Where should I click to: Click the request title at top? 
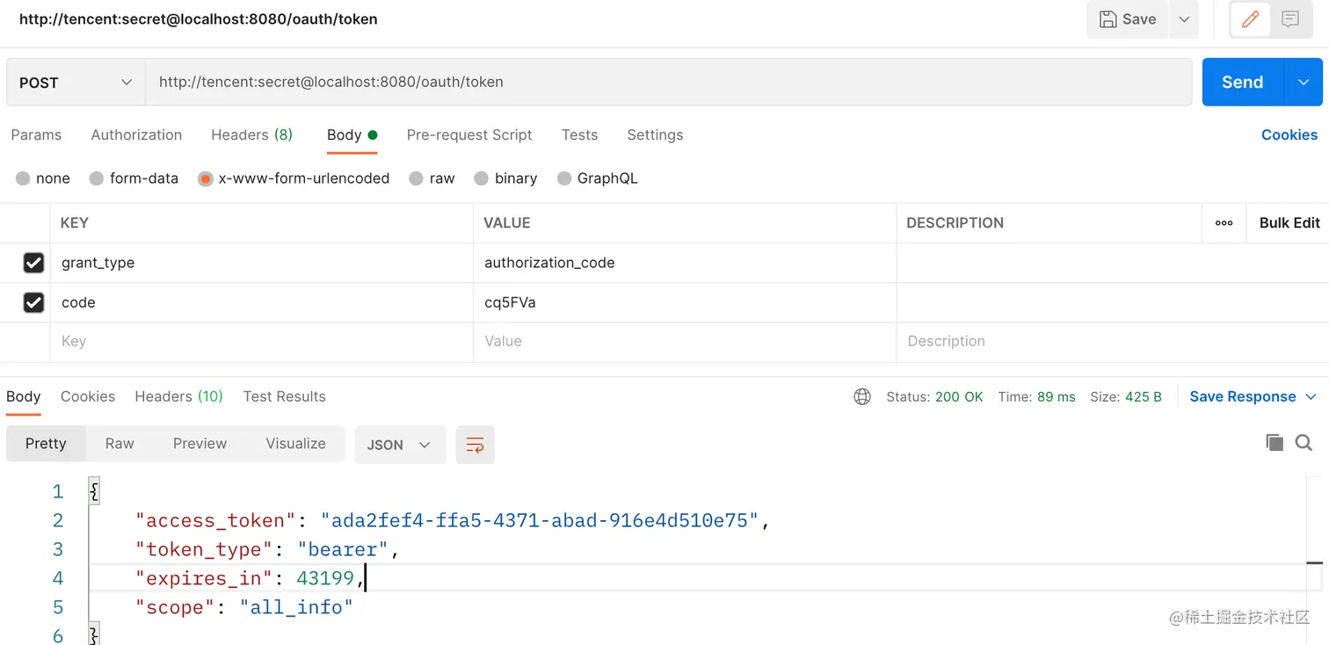click(198, 18)
